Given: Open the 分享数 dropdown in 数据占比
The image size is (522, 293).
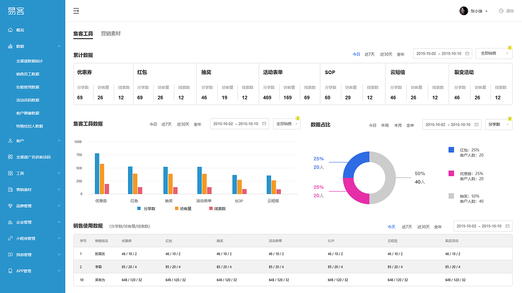Looking at the screenshot, I should click(498, 125).
